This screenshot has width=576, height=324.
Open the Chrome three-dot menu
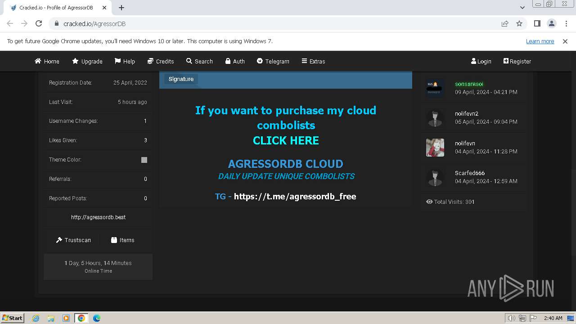pos(566,23)
